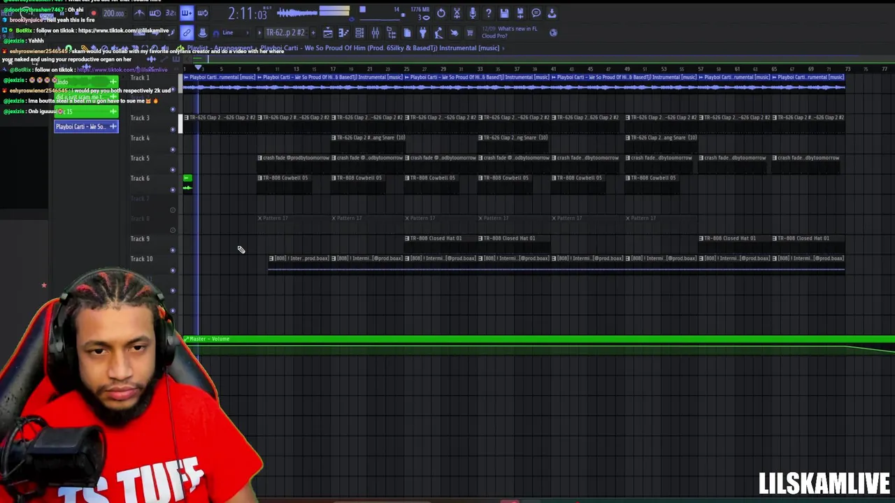Open the mixer icon
The height and width of the screenshot is (503, 895).
click(x=375, y=33)
